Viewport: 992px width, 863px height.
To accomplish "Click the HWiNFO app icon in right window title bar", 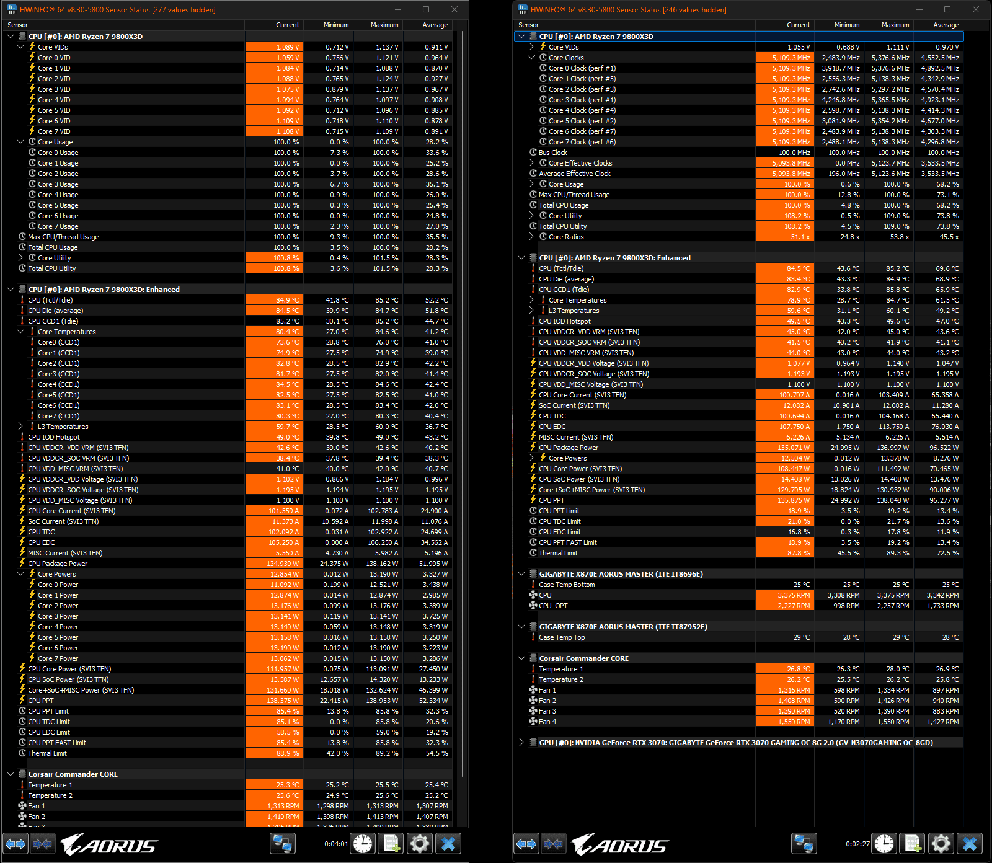I will [x=523, y=9].
